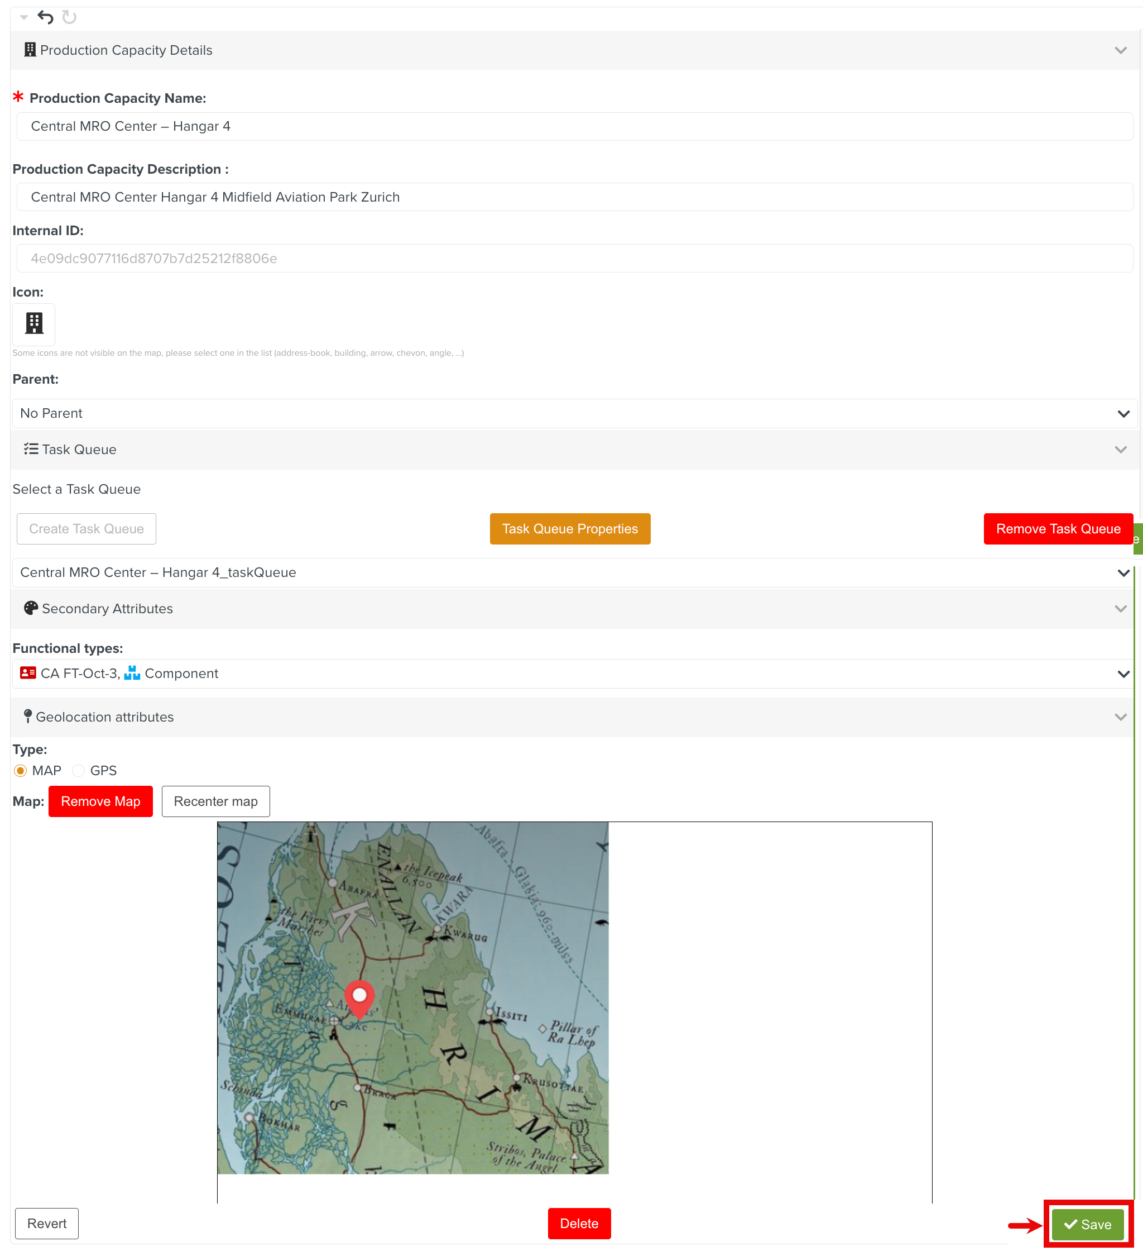Select the GPS radio button

click(x=79, y=771)
